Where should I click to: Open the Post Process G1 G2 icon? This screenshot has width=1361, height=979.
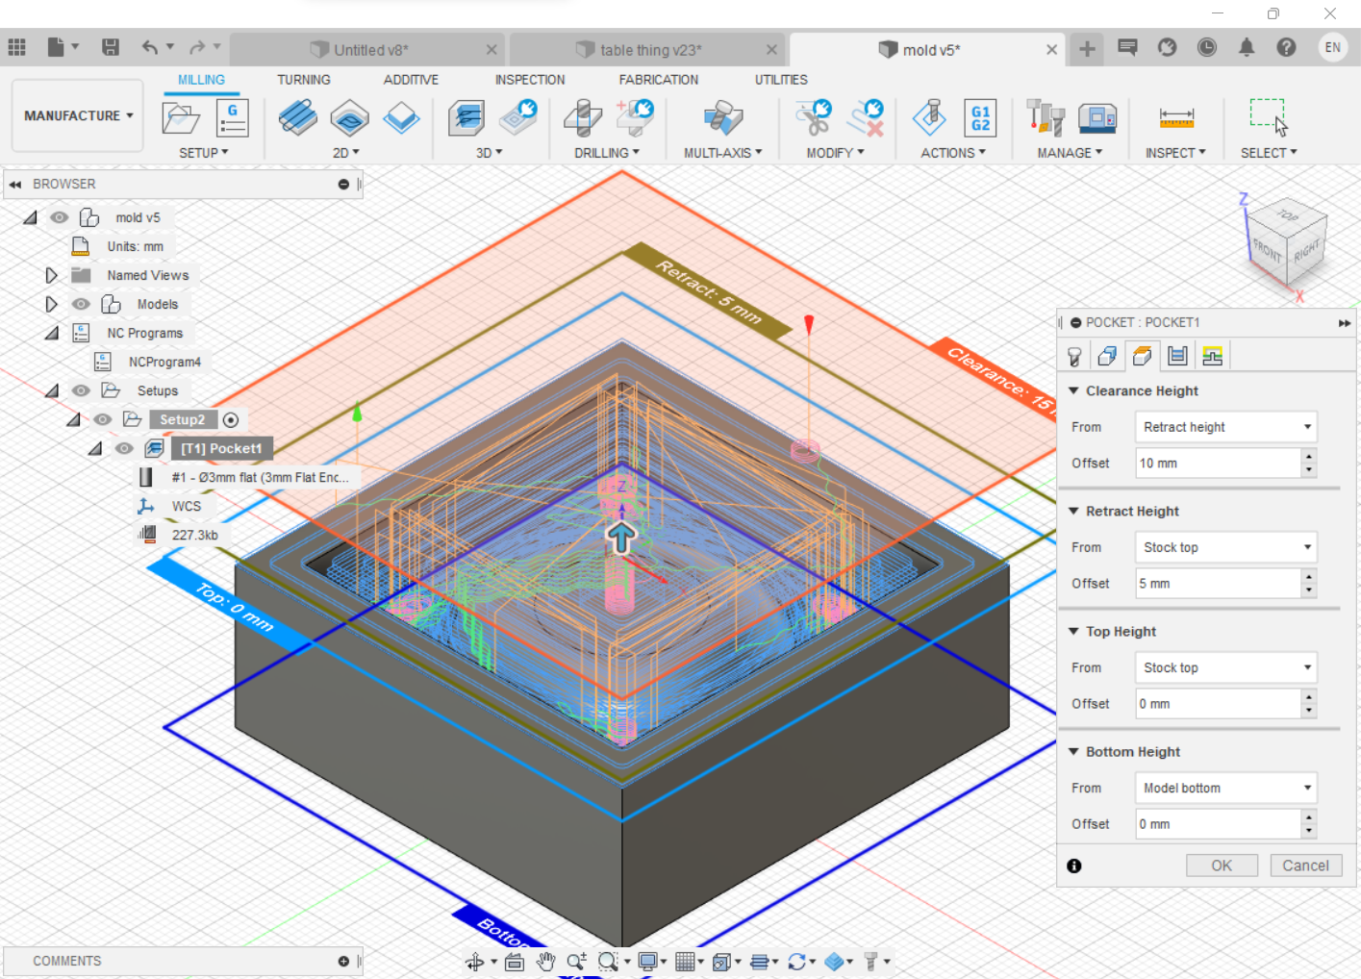(x=980, y=118)
